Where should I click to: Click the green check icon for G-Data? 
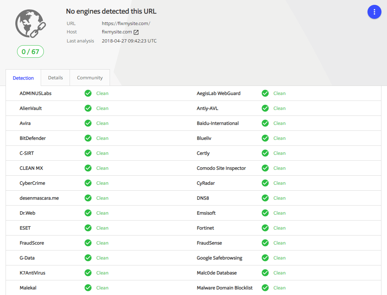(x=88, y=258)
